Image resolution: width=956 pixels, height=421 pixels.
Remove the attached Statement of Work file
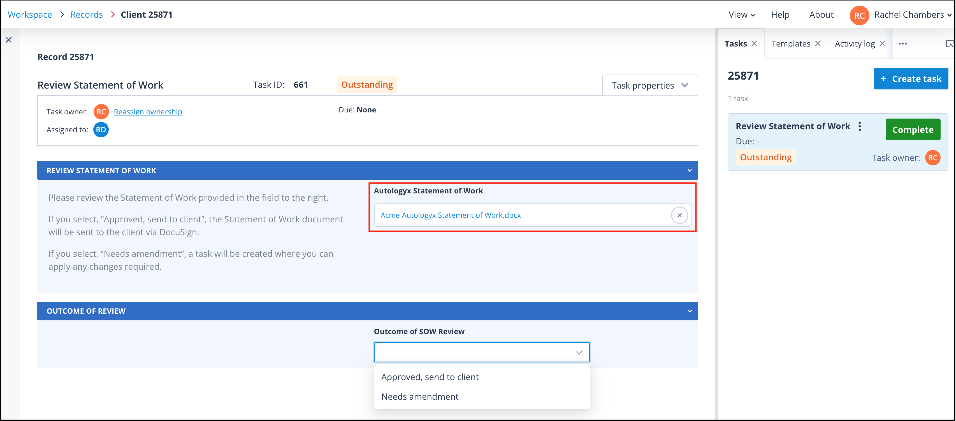[x=679, y=215]
